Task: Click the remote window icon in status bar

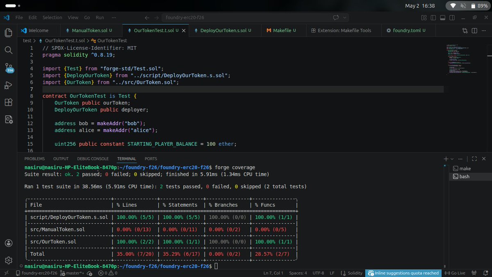Action: click(x=6, y=273)
